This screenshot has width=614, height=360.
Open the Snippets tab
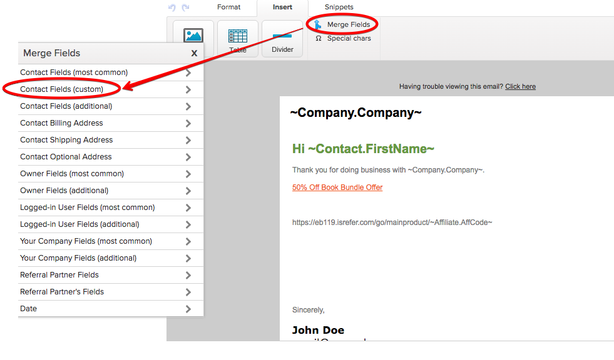339,7
